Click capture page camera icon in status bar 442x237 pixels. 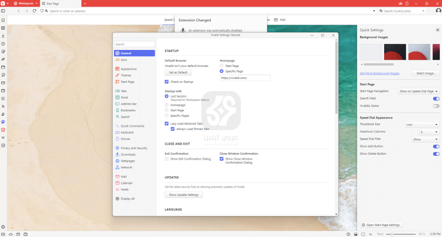point(348,234)
